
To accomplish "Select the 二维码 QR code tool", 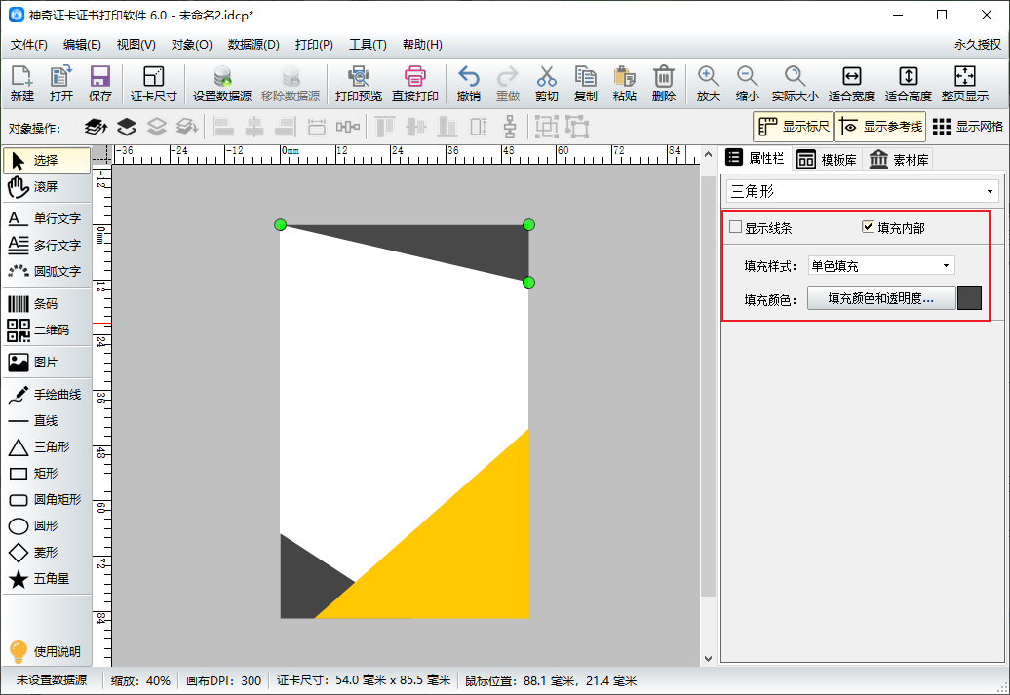I will pos(47,330).
